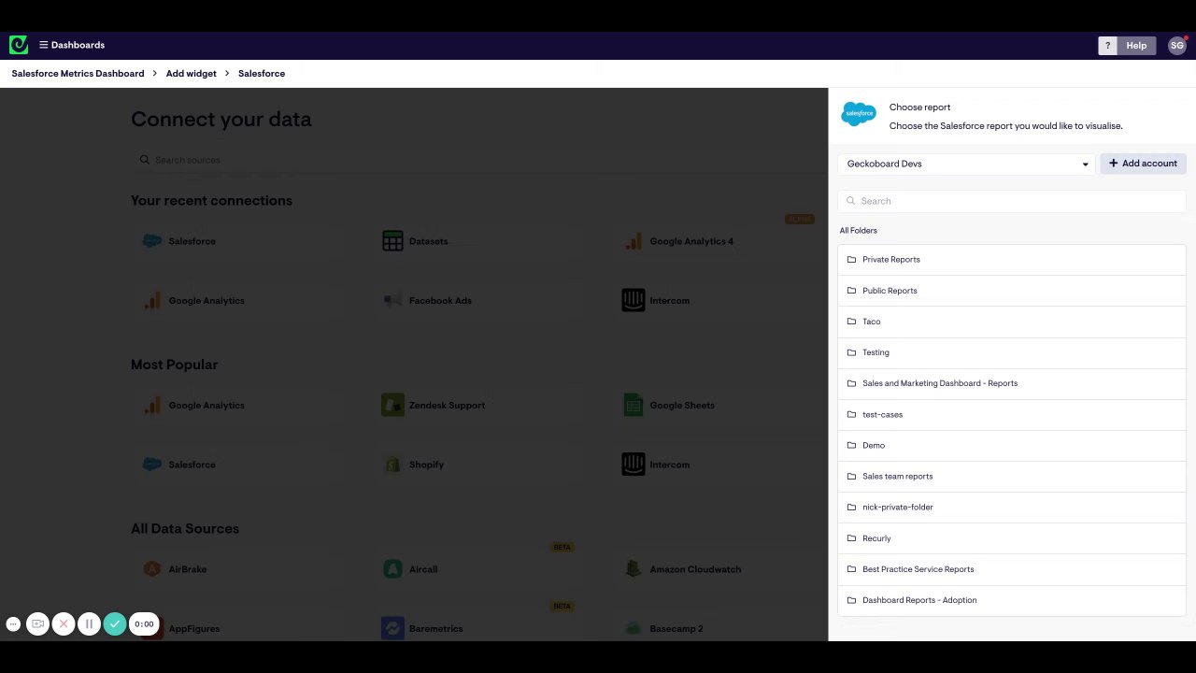This screenshot has width=1196, height=673.
Task: Click the Salesforce breadcrumb item
Action: 262,73
